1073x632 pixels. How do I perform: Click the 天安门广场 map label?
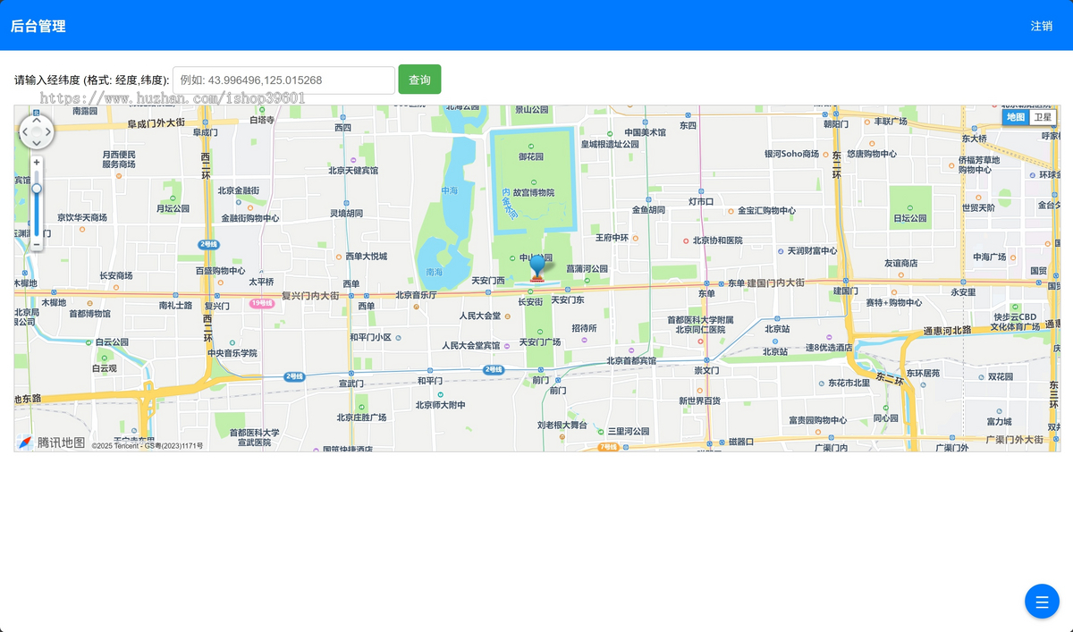click(540, 342)
